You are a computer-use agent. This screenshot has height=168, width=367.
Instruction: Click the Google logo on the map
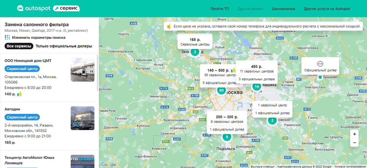[x=109, y=165]
